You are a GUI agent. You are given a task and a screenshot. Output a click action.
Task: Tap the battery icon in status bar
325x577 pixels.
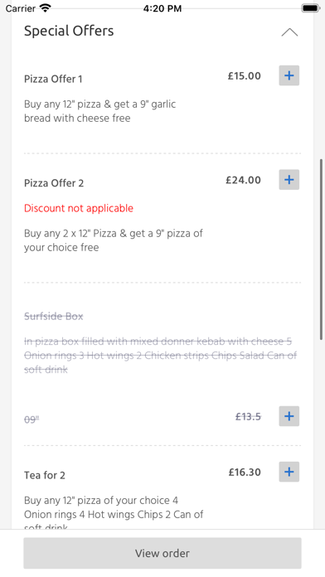point(311,8)
